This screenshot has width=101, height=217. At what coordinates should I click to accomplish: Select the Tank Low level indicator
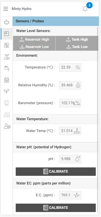click(x=77, y=47)
